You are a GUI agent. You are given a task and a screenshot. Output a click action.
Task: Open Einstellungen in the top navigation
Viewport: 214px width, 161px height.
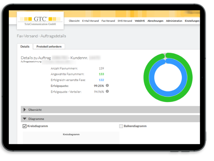(192, 21)
